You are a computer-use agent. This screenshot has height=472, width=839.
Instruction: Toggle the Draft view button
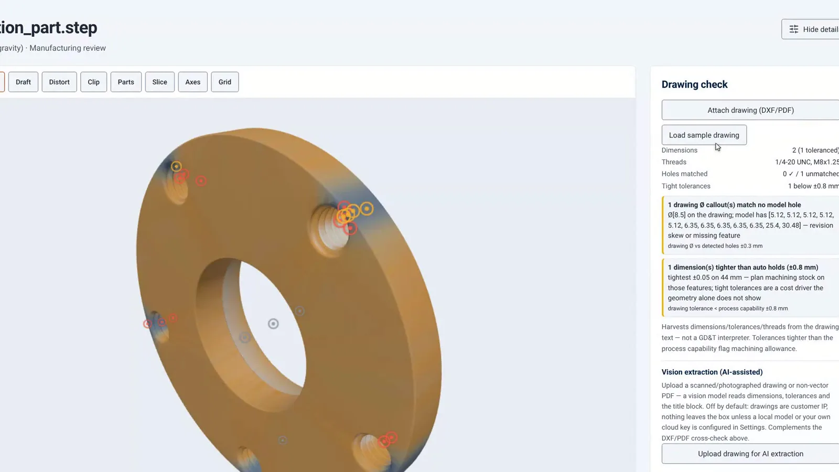pyautogui.click(x=23, y=82)
